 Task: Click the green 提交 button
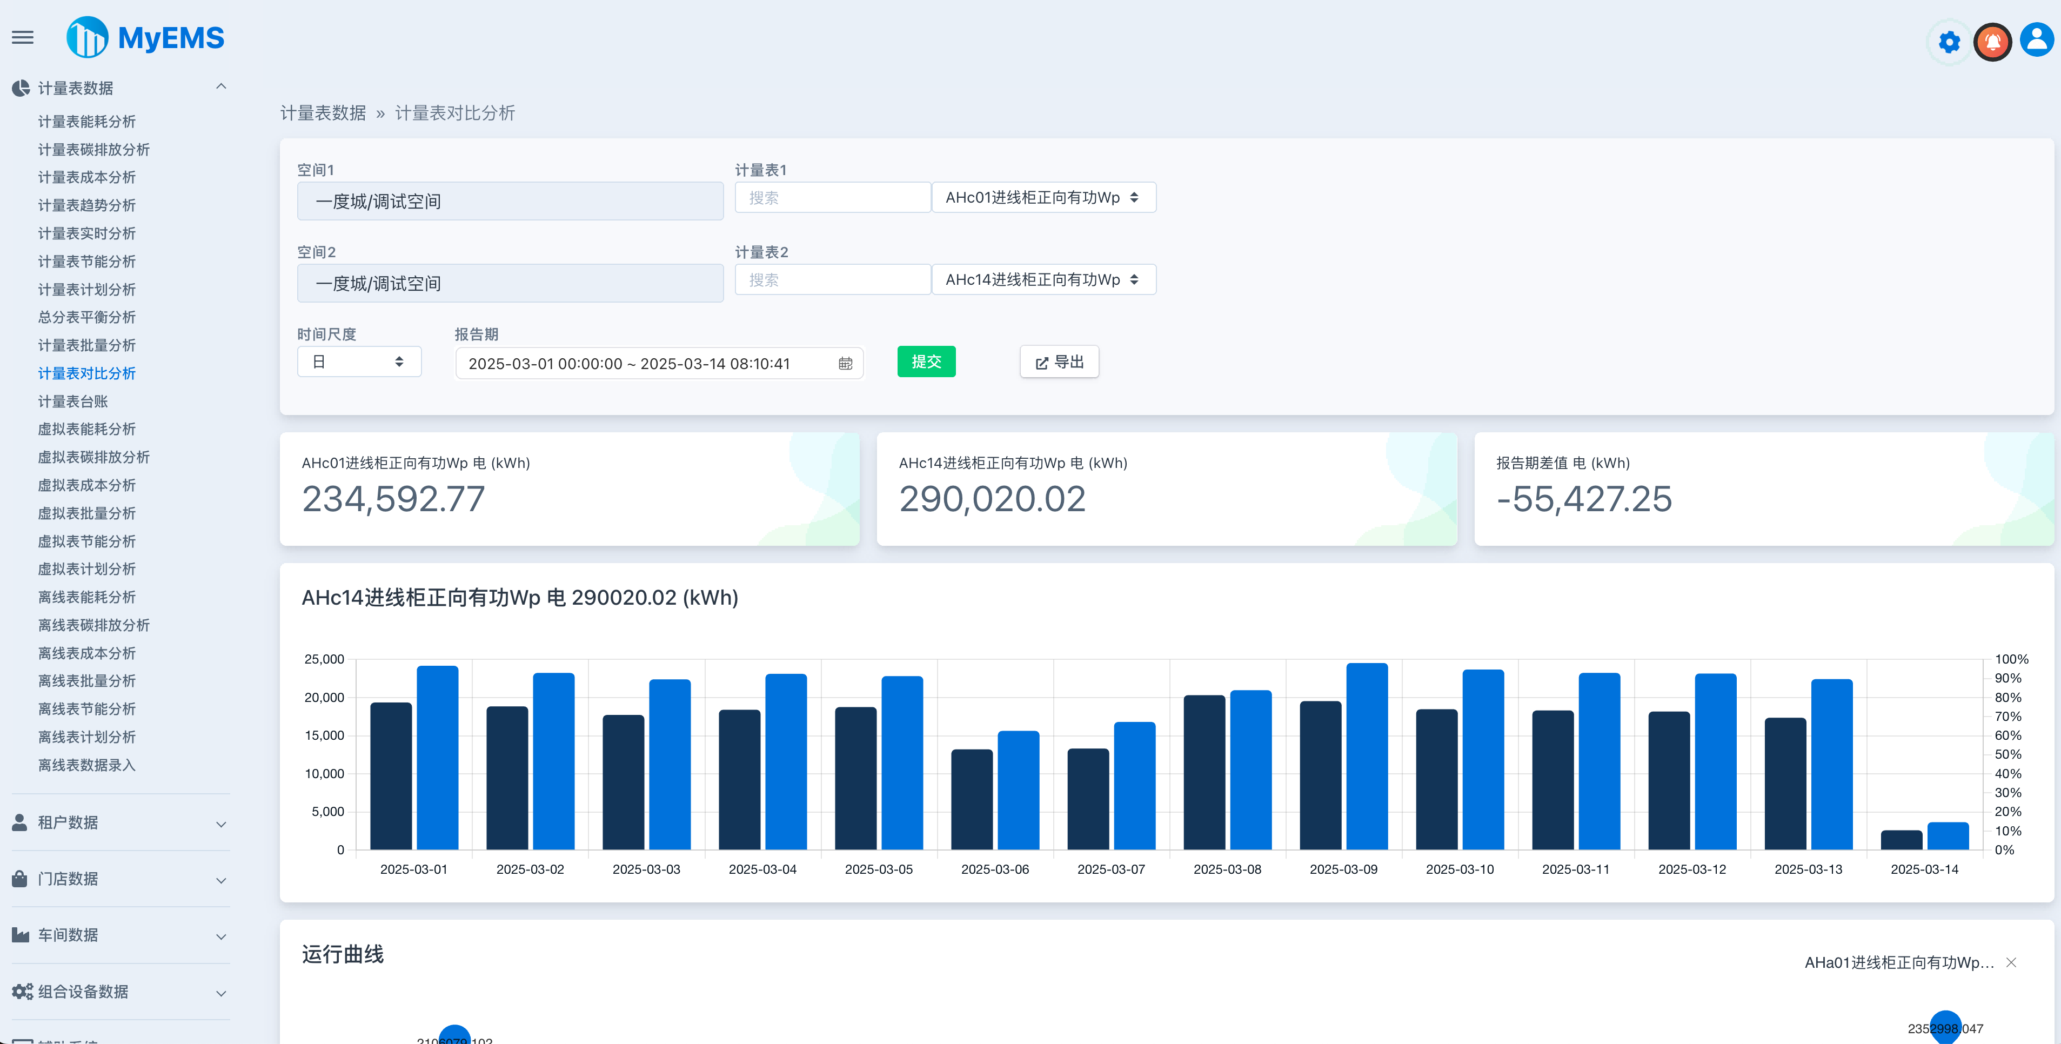[926, 363]
